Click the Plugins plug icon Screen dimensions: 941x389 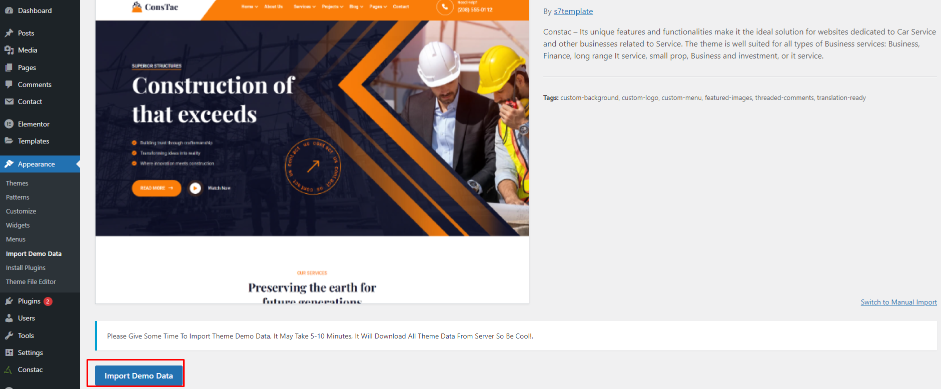click(x=9, y=301)
